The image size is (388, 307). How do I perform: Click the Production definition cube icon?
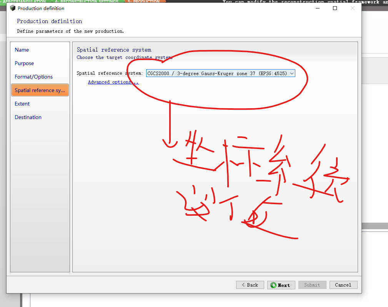[x=13, y=8]
